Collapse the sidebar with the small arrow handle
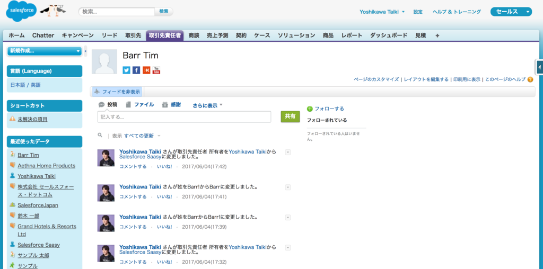Screen dimensions: 543x269 85,51
